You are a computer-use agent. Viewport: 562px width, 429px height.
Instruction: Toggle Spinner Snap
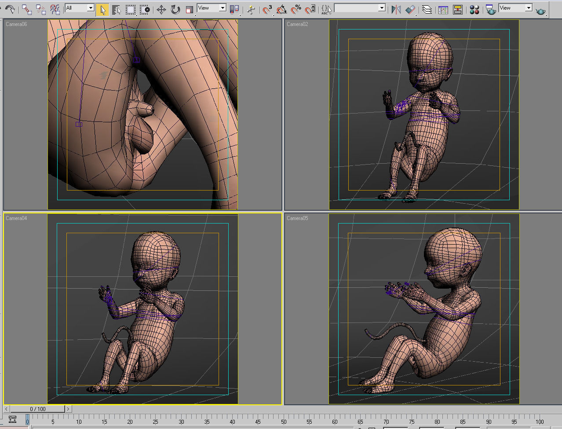pos(310,9)
